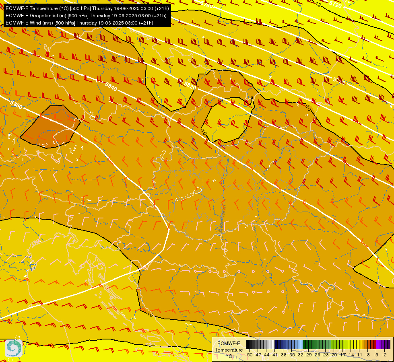This screenshot has height=362, width=394.
Task: Click the -23 legend tick label
Action: [325, 355]
